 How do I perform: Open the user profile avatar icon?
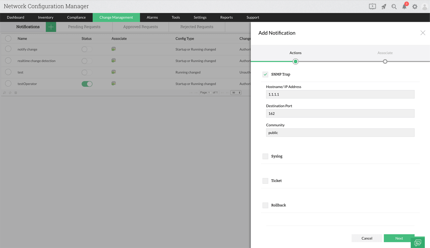[x=425, y=6]
